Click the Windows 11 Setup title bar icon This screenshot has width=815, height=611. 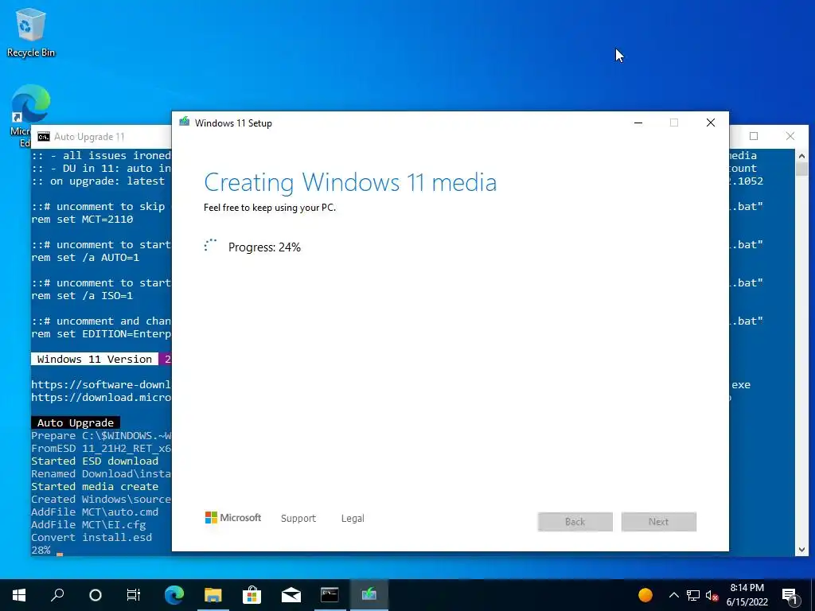coord(184,123)
